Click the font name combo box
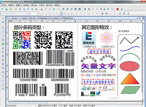 pyautogui.click(x=14, y=14)
